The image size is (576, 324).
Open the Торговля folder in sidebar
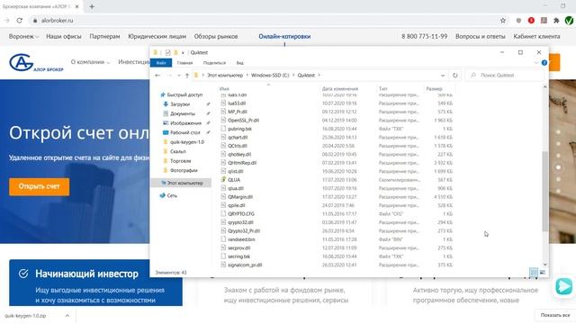coord(180,161)
